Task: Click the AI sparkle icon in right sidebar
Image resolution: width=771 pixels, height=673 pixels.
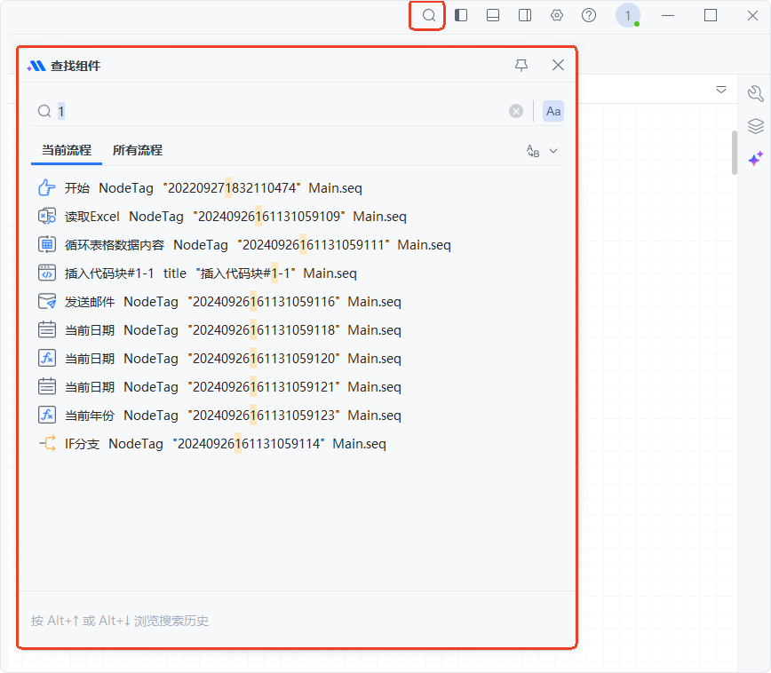Action: (x=755, y=159)
